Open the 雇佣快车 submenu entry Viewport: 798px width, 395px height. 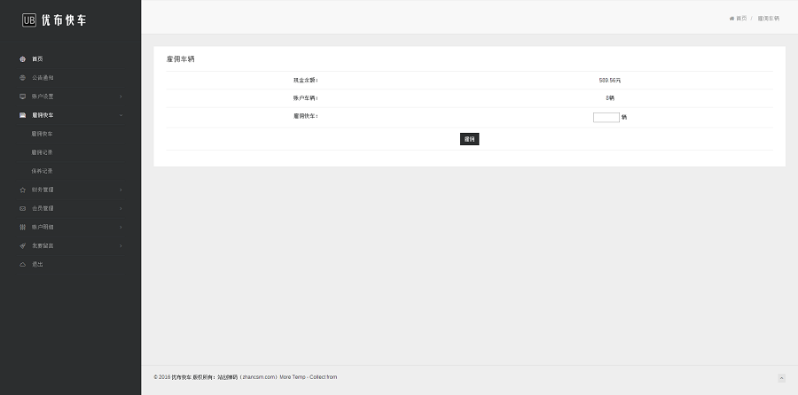click(x=42, y=135)
